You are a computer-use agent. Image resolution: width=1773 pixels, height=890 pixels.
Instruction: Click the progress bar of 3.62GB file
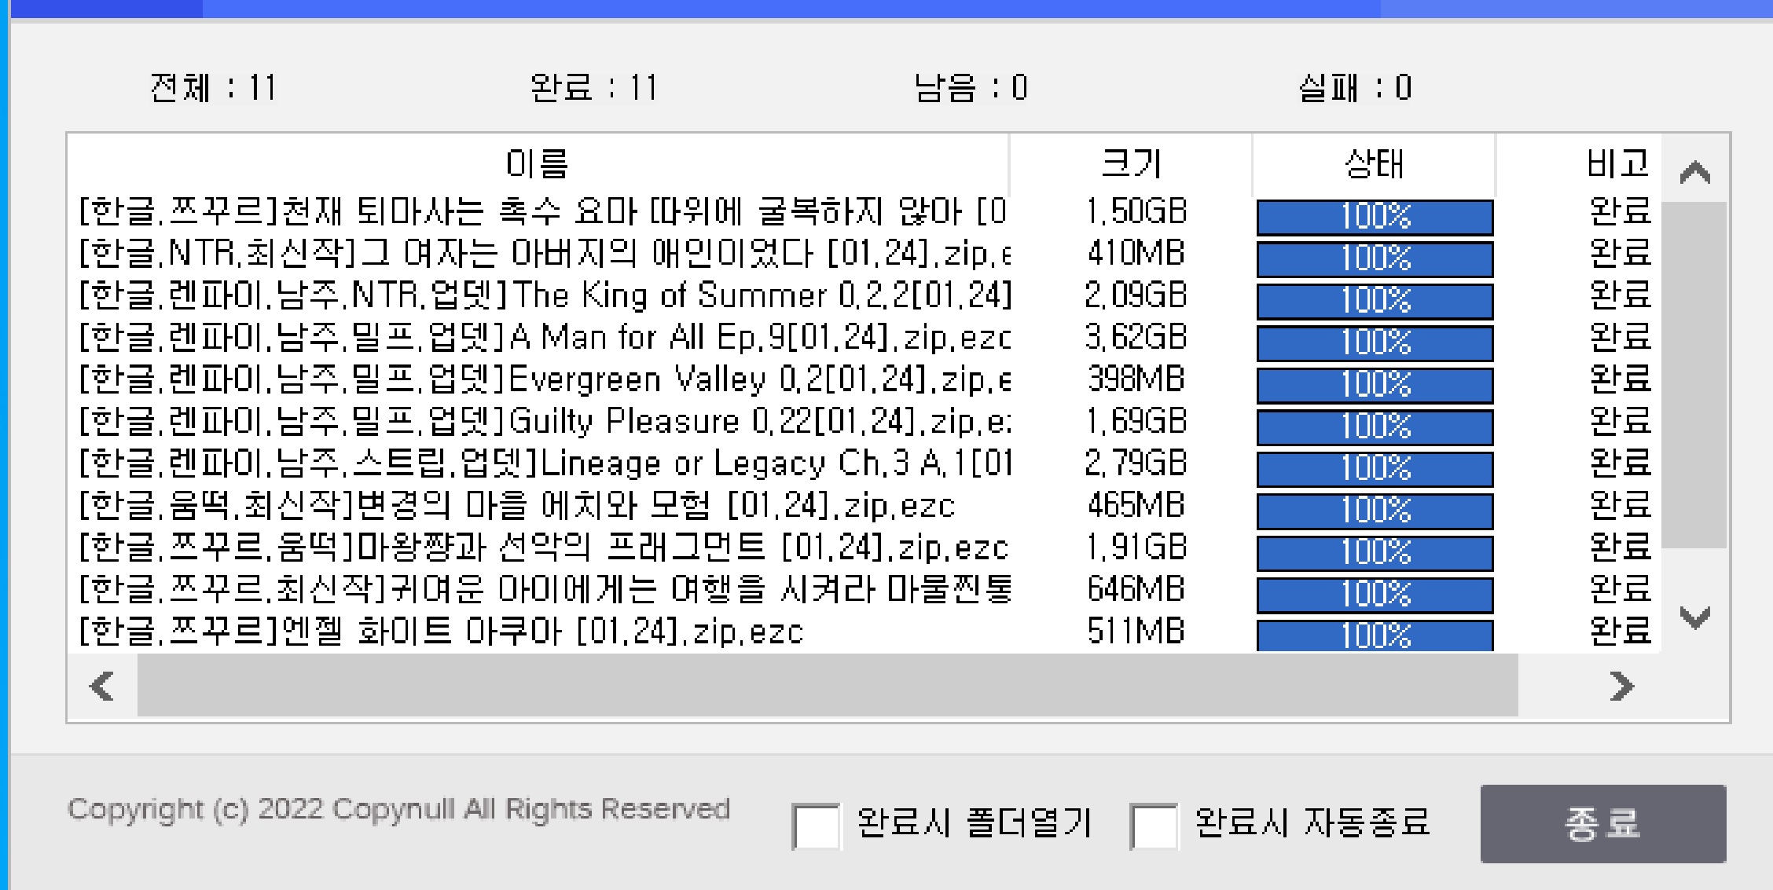(x=1375, y=343)
